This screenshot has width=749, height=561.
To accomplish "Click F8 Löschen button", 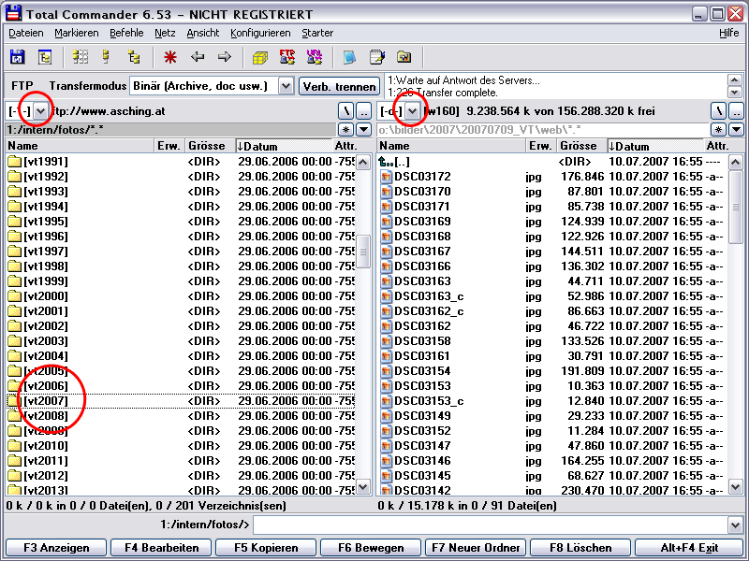I will (x=580, y=548).
